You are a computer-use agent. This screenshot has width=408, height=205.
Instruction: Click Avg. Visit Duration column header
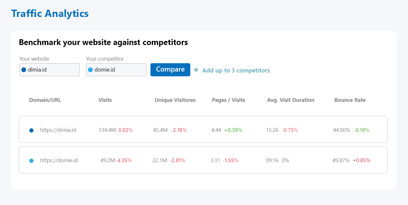[291, 100]
